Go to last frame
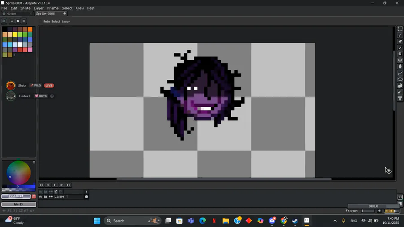This screenshot has width=404, height=227. 68,185
